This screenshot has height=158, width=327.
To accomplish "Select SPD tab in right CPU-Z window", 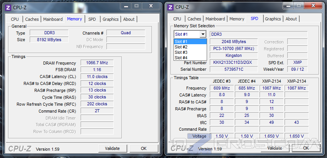I will (x=255, y=18).
